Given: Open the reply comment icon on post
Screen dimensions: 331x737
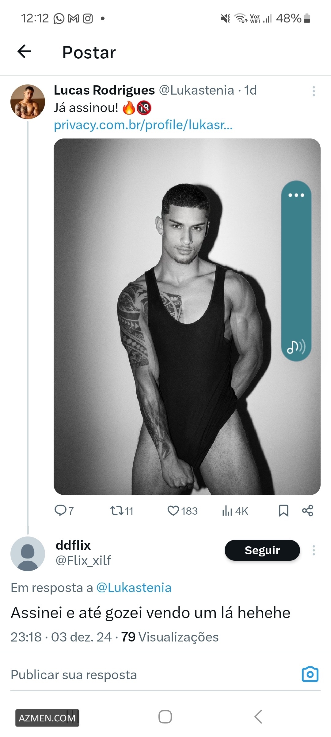Looking at the screenshot, I should coord(60,510).
